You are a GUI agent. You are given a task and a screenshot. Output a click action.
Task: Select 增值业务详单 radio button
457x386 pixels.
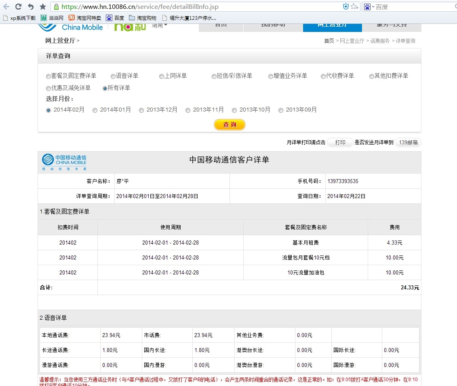270,76
